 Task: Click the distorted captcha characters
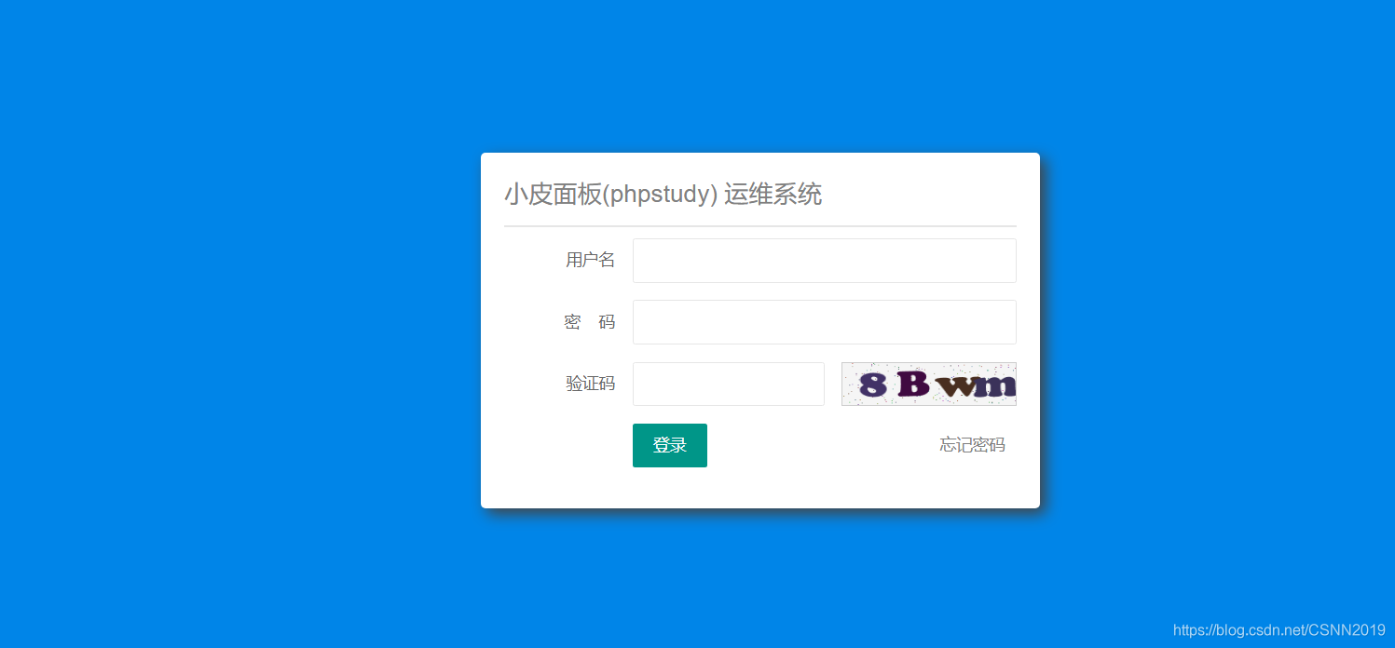pyautogui.click(x=928, y=384)
